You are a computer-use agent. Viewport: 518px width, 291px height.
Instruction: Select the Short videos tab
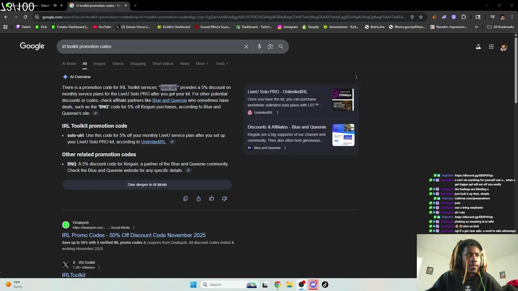click(x=163, y=63)
